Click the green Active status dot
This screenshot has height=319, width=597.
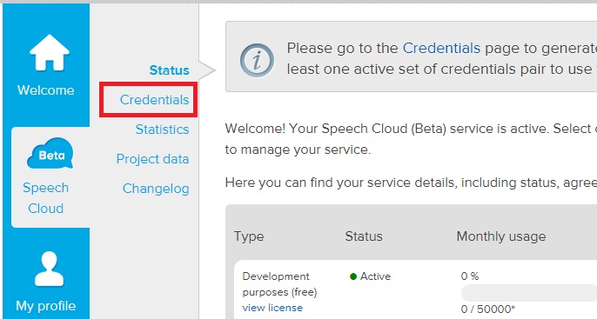point(353,276)
